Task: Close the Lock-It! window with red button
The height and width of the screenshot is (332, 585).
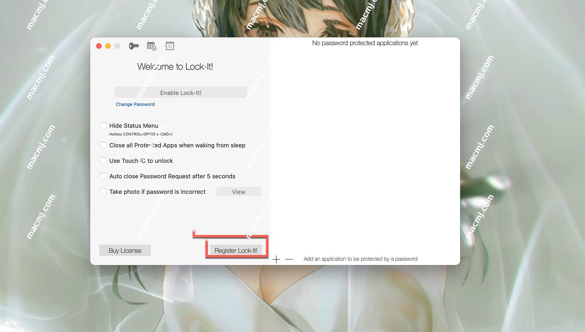Action: (99, 46)
